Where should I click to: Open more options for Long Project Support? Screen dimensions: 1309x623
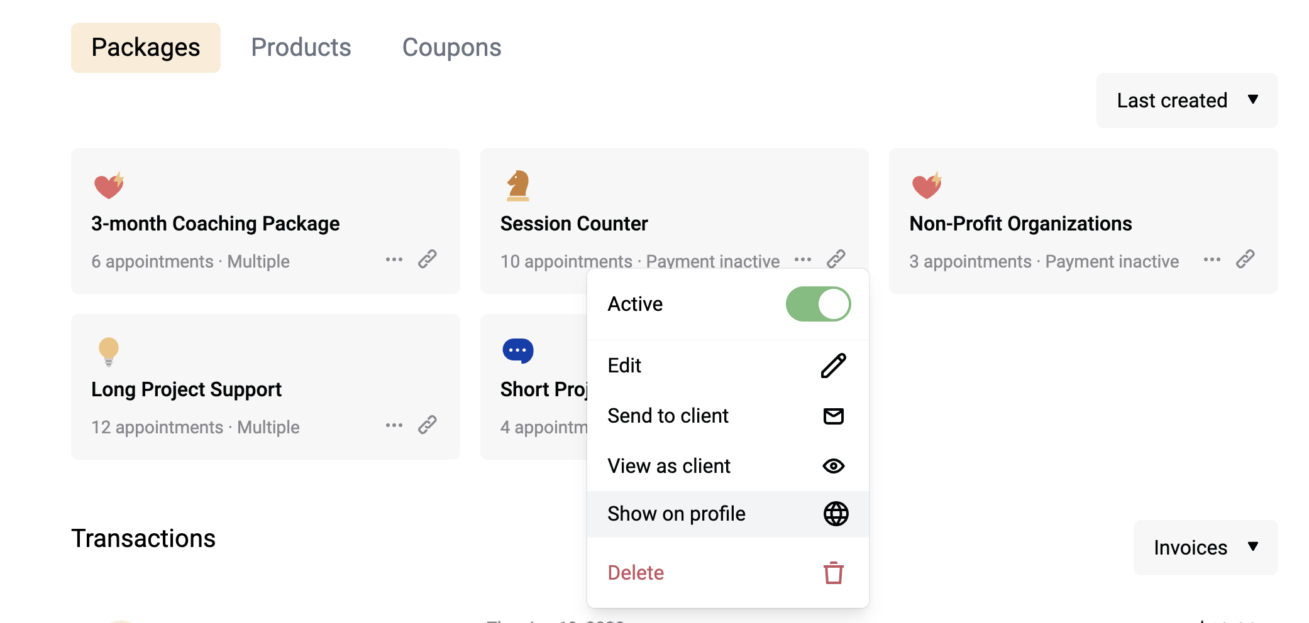click(x=394, y=425)
